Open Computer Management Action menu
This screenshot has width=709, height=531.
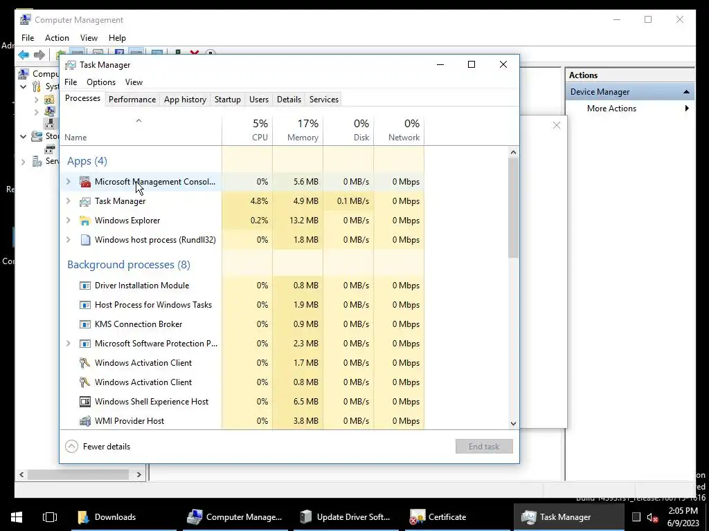(x=57, y=38)
